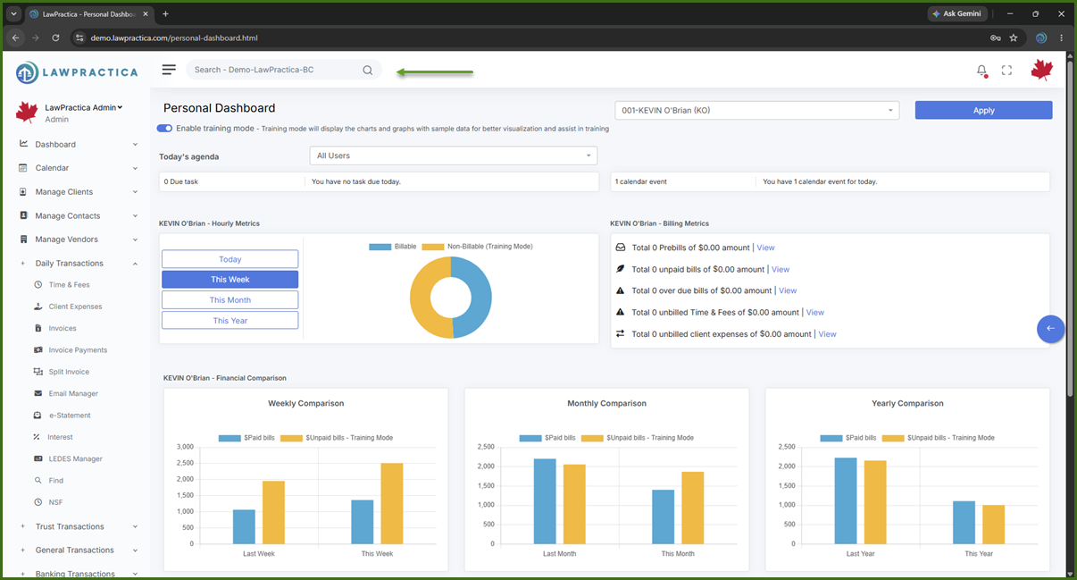Expand the Banking Transactions section
1077x580 pixels.
(x=135, y=574)
